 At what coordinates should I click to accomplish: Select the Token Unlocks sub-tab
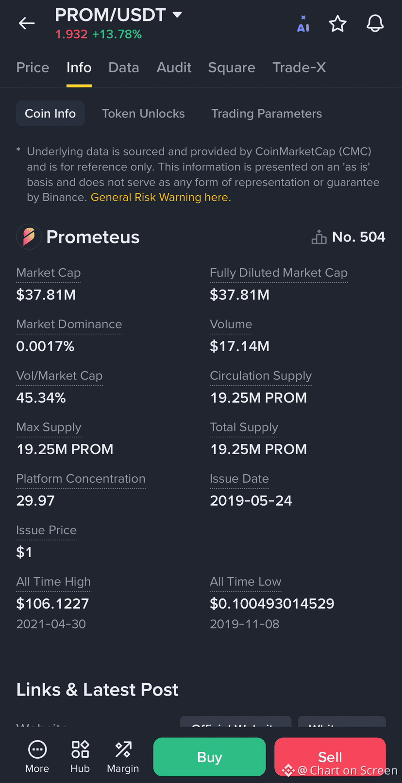pos(143,114)
